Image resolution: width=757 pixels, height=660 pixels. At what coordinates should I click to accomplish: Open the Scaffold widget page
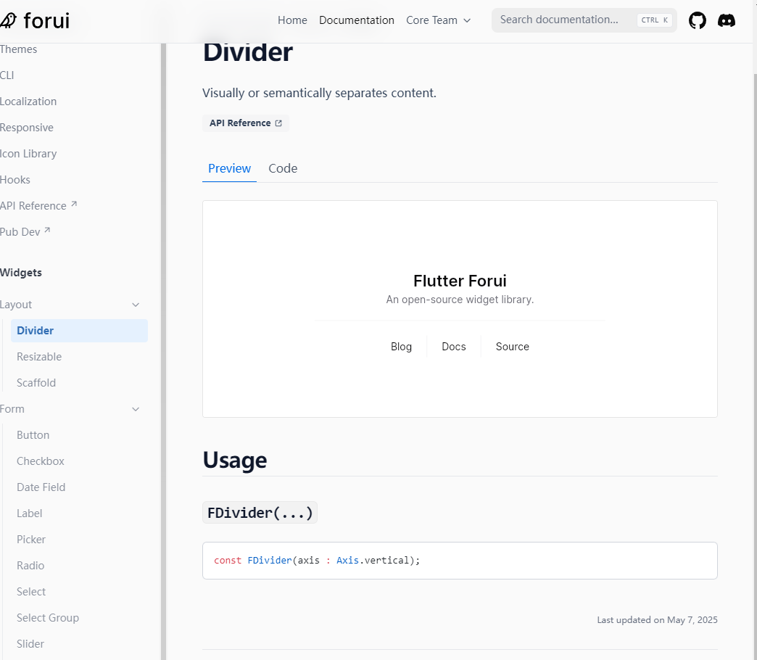(x=36, y=383)
